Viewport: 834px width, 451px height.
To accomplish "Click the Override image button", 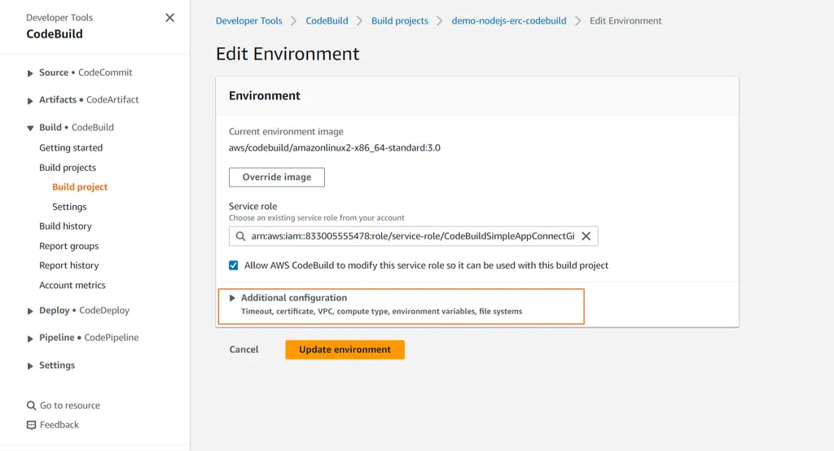I will pyautogui.click(x=277, y=177).
